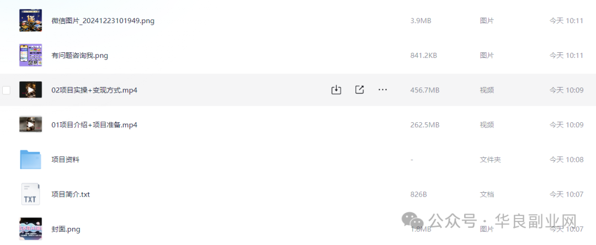Open file name 微信图片_20241223101949.png
596x245 pixels.
point(103,21)
